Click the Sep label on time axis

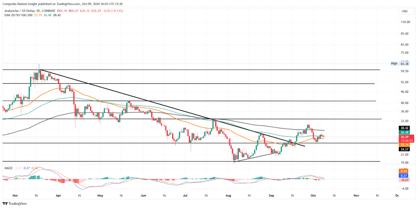[271, 195]
